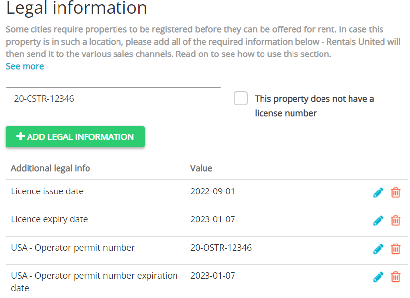Edit the Licence expiry date entry
Image resolution: width=410 pixels, height=298 pixels.
378,220
